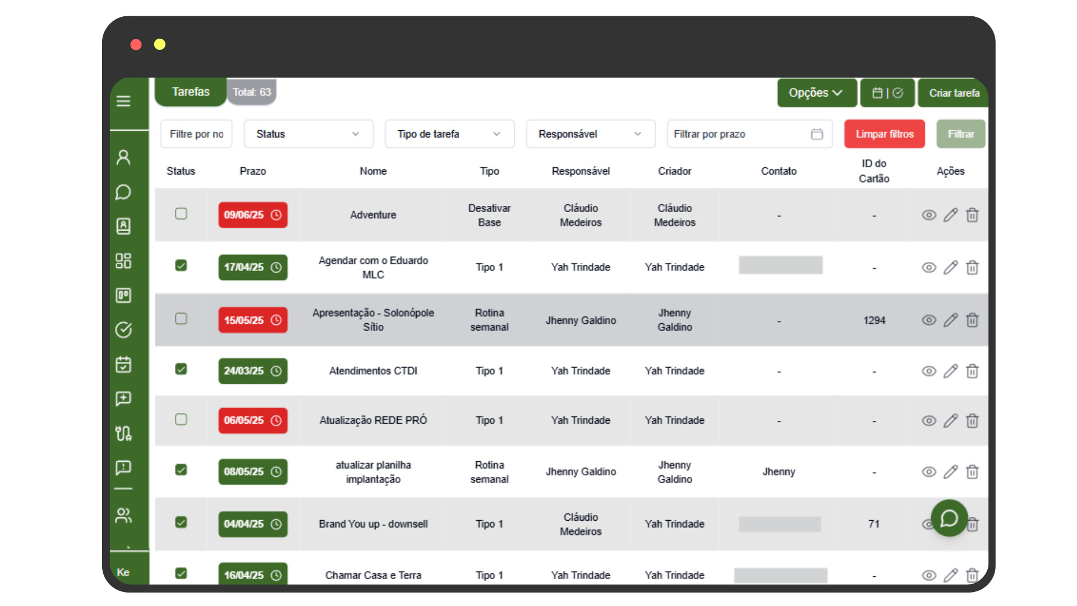Click the 09/06/25 deadline badge

(253, 215)
